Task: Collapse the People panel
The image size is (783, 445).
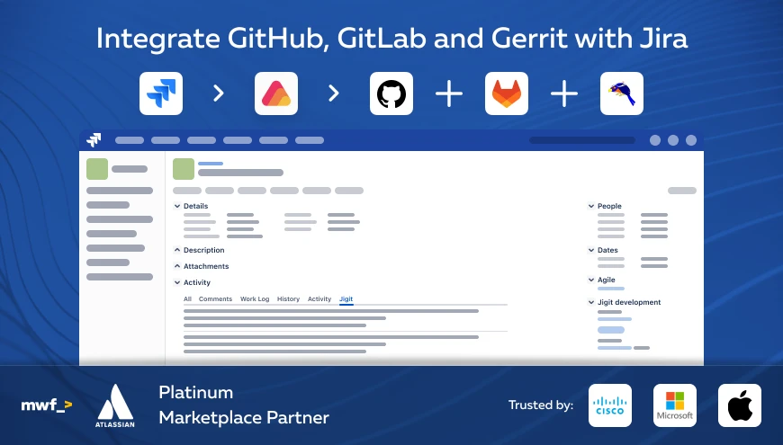Action: pos(591,206)
